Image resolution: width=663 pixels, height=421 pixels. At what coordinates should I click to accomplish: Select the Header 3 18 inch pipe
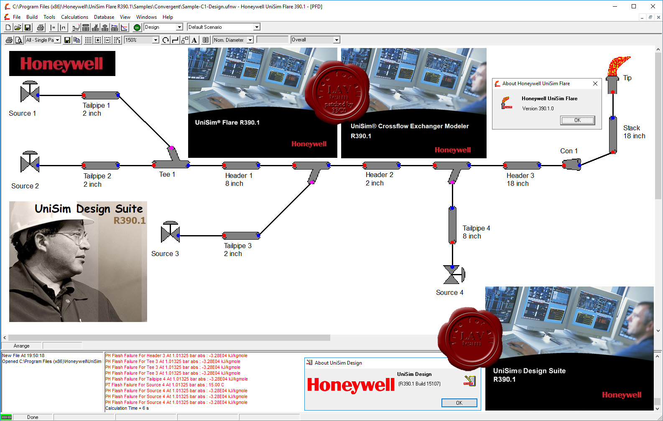click(x=522, y=165)
